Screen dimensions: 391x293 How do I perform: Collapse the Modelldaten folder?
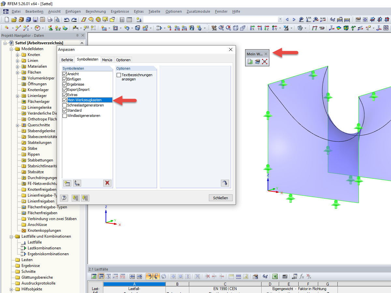pos(11,49)
